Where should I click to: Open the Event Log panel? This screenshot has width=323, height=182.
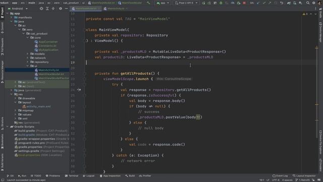click(x=280, y=176)
